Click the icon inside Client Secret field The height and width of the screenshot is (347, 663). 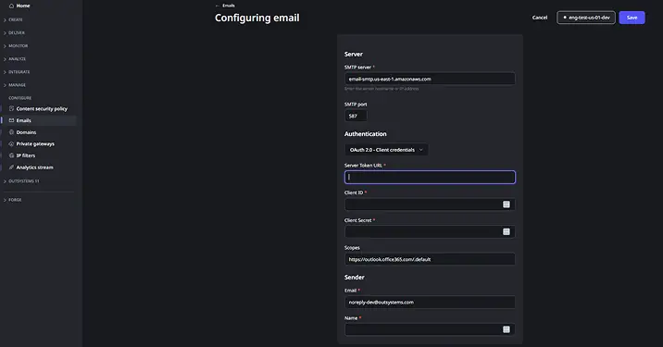click(x=507, y=231)
